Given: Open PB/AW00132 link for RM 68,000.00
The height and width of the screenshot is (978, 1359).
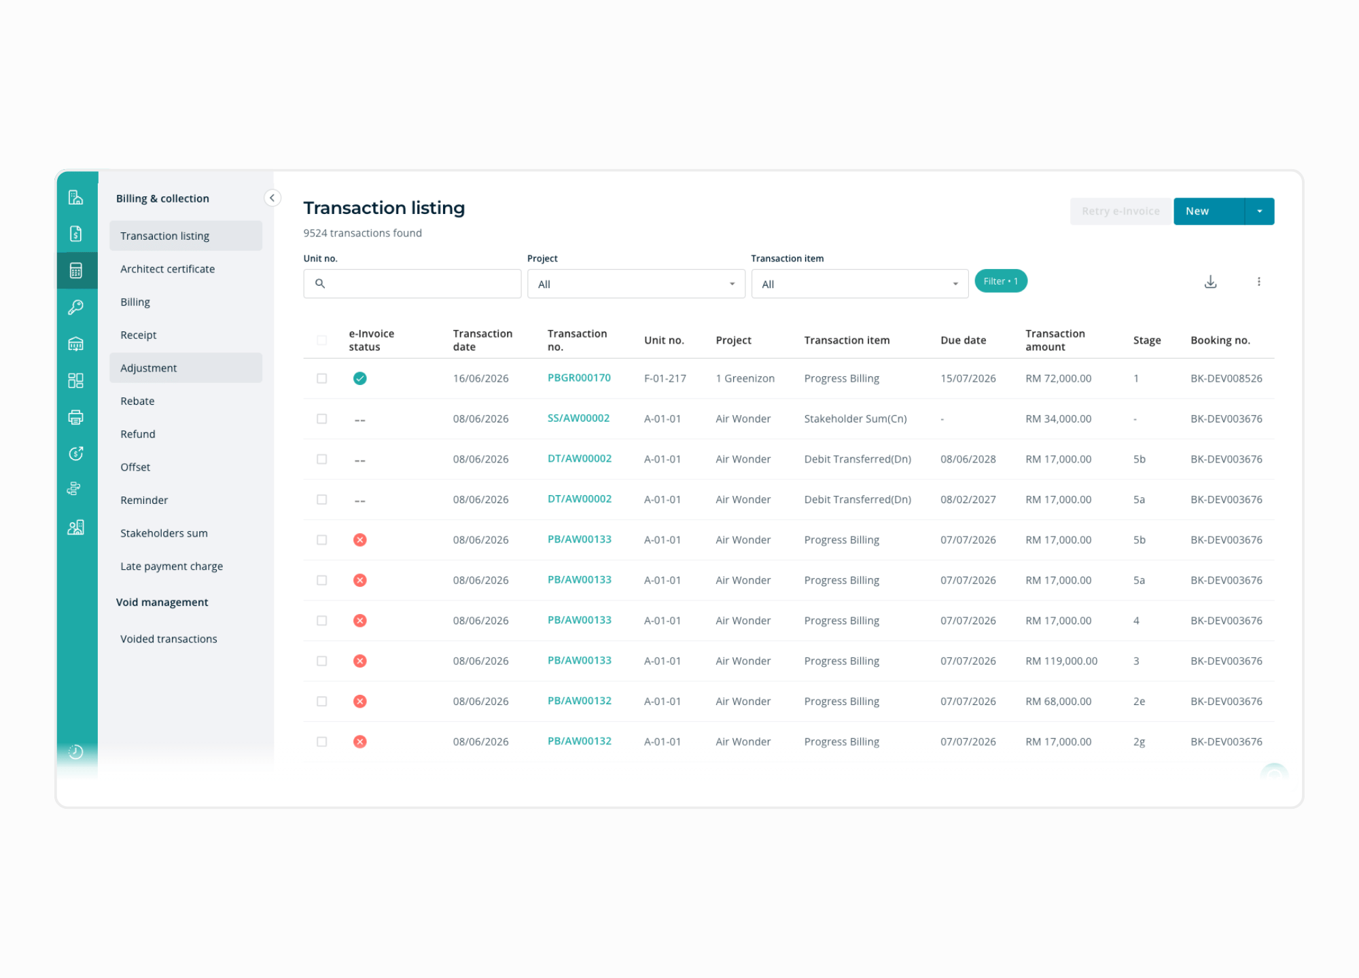Looking at the screenshot, I should coord(580,701).
